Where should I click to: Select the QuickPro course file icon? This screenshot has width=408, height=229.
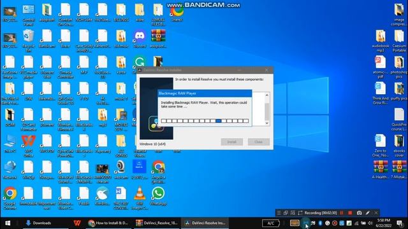pos(399,119)
